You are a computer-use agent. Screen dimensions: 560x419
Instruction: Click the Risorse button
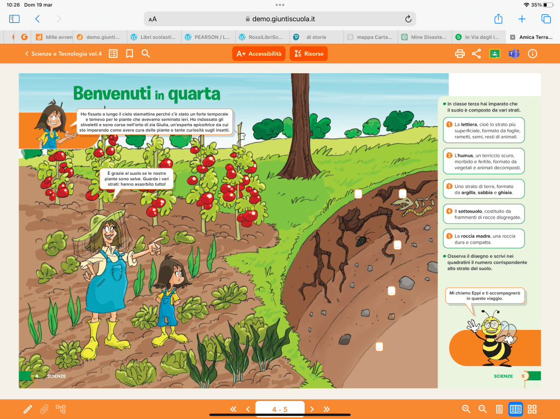[308, 54]
